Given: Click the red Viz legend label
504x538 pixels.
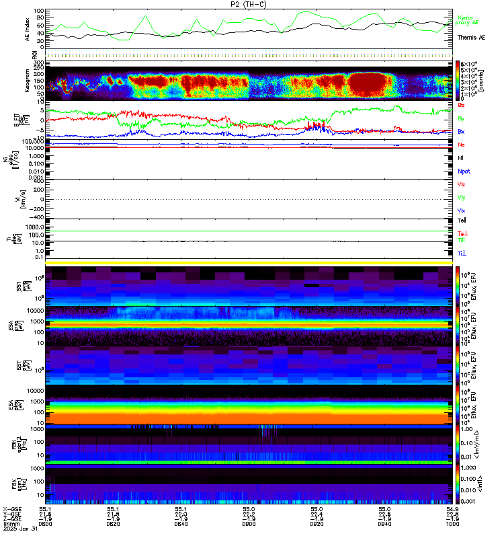Looking at the screenshot, I should tap(461, 184).
